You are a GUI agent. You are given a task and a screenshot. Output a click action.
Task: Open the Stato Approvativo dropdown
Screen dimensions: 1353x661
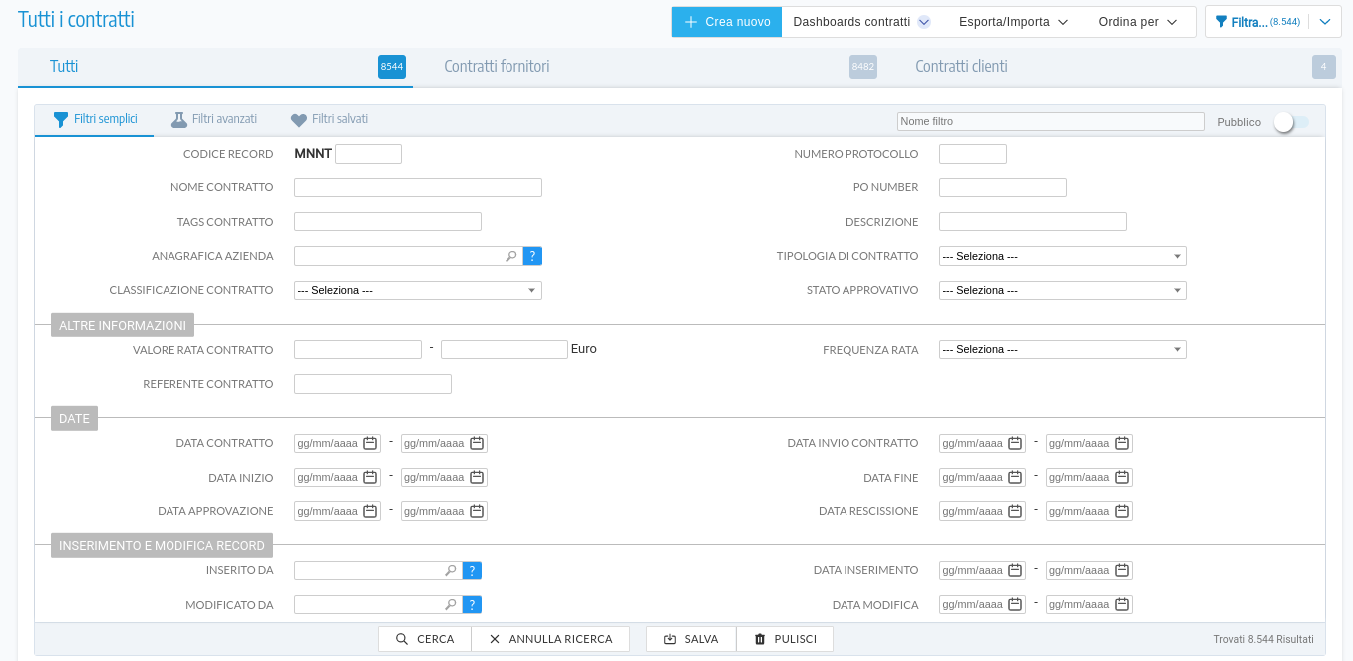point(1063,290)
